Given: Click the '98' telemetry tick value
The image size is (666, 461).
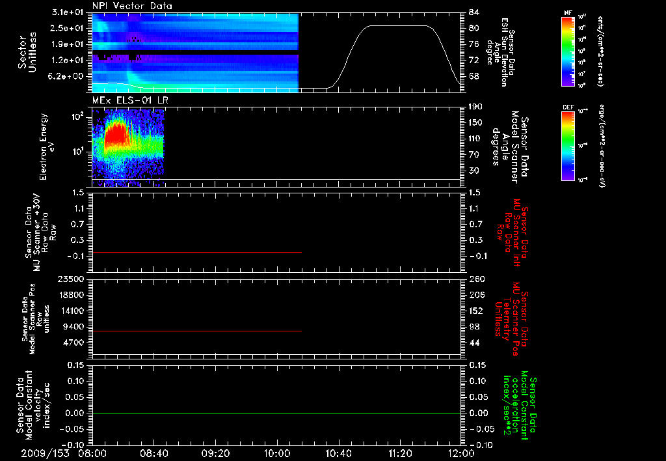Looking at the screenshot, I should [474, 327].
